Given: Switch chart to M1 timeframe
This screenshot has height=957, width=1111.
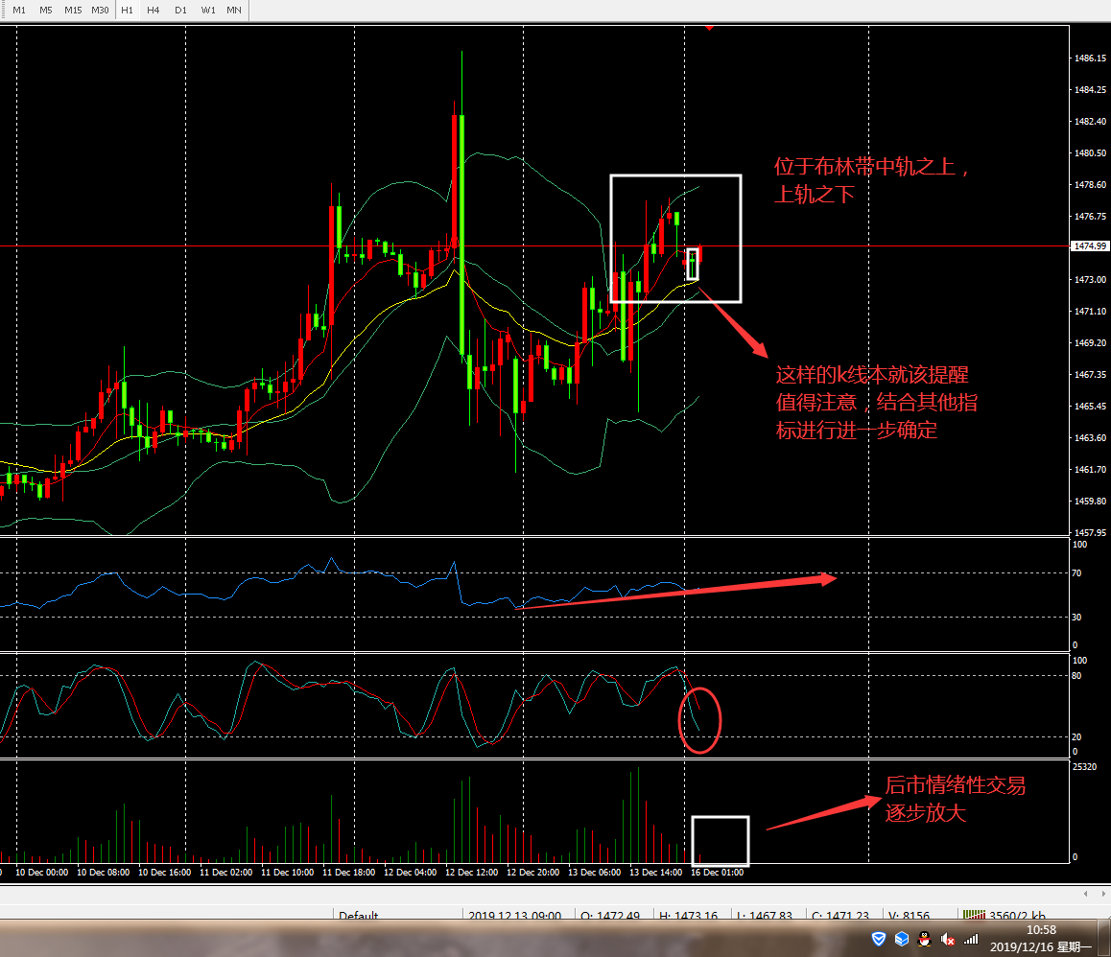Looking at the screenshot, I should pos(19,10).
